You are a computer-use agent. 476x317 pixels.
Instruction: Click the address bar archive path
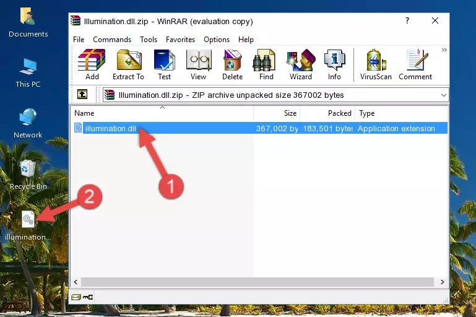tap(231, 95)
